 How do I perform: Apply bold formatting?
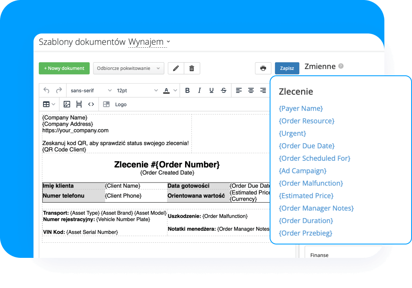coord(187,90)
